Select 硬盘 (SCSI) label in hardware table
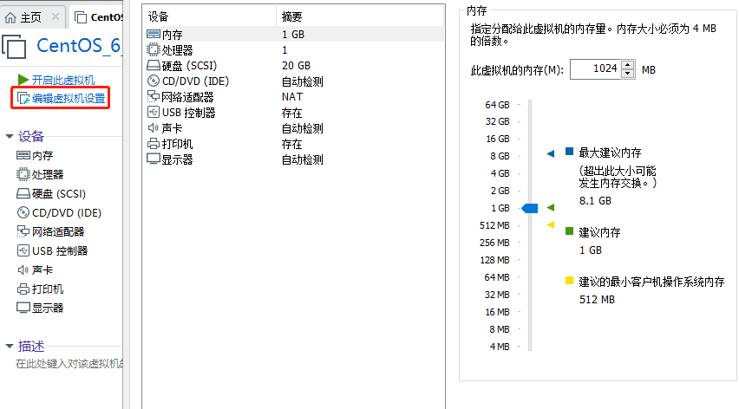This screenshot has width=739, height=409. point(189,66)
